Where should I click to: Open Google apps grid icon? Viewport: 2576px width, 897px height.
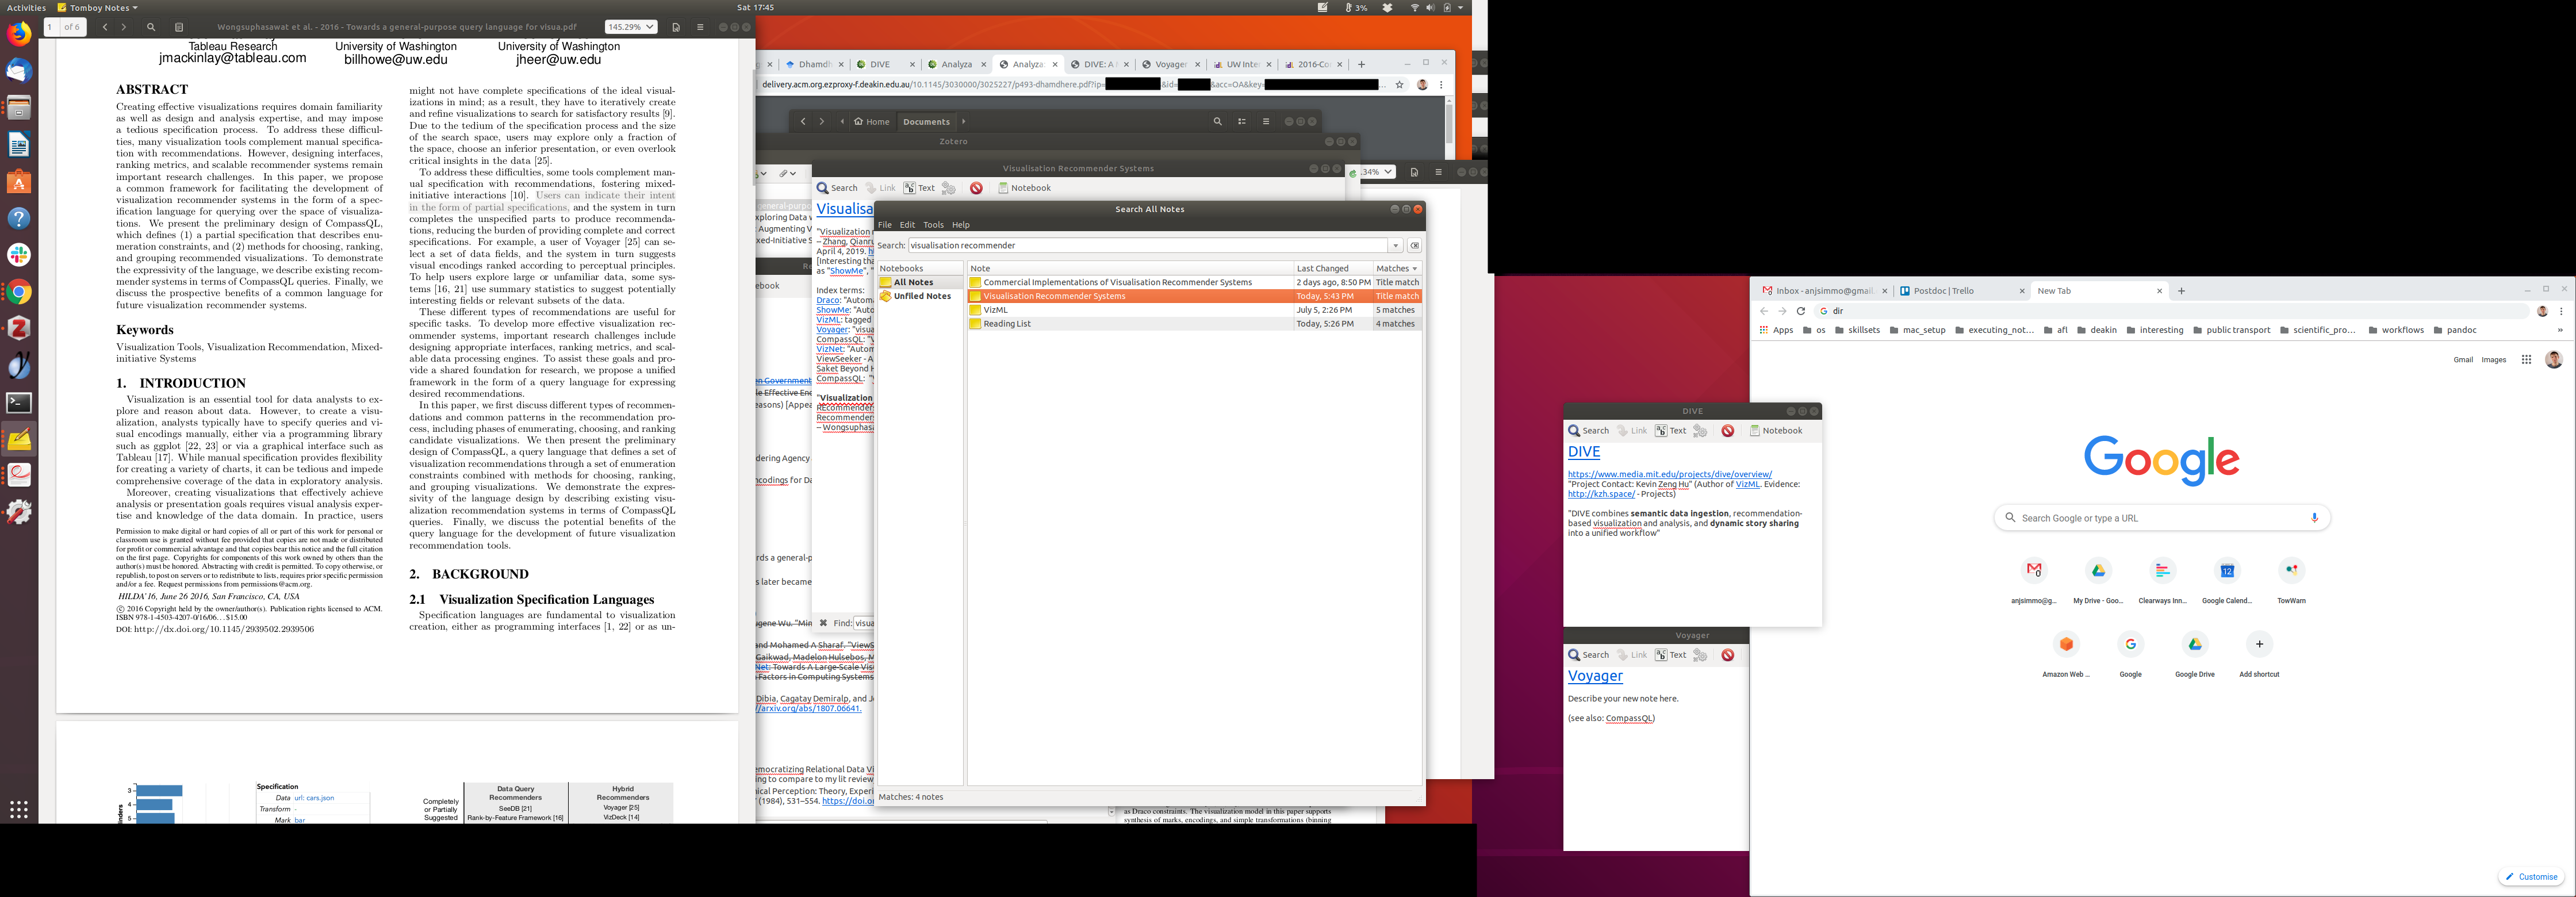pos(2526,360)
